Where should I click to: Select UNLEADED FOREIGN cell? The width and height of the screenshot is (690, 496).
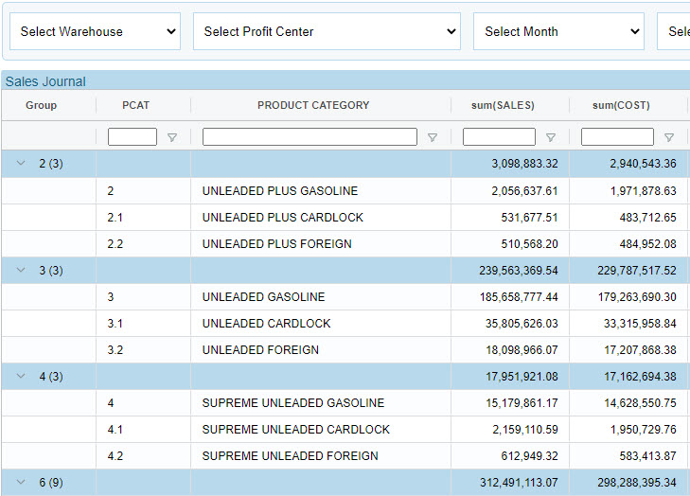(x=260, y=350)
